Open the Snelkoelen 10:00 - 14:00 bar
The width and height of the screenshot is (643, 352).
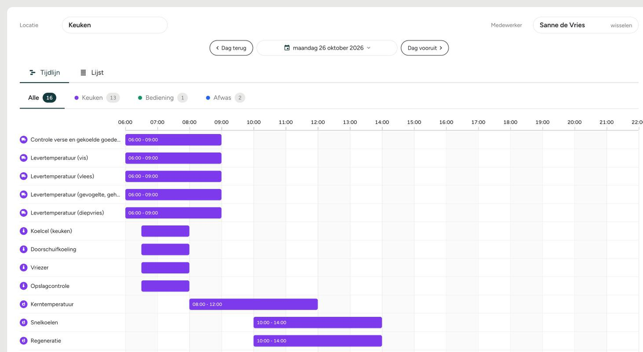[318, 323]
